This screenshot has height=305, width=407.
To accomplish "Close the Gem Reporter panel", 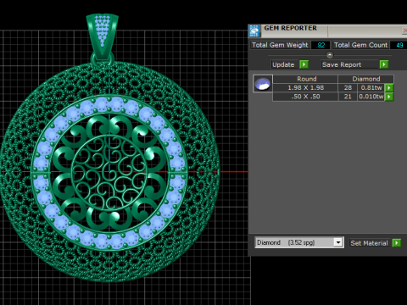I will point(404,30).
